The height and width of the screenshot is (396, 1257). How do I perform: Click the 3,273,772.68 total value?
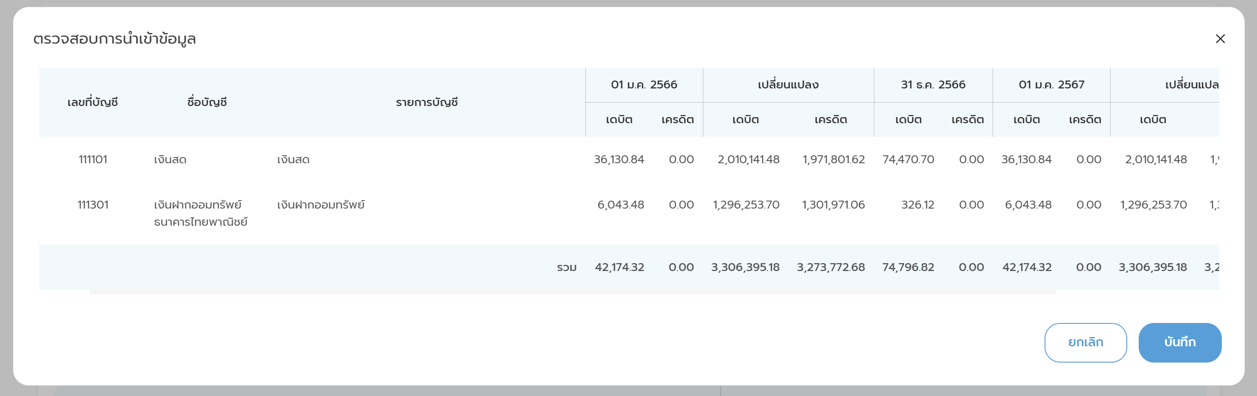click(x=830, y=267)
